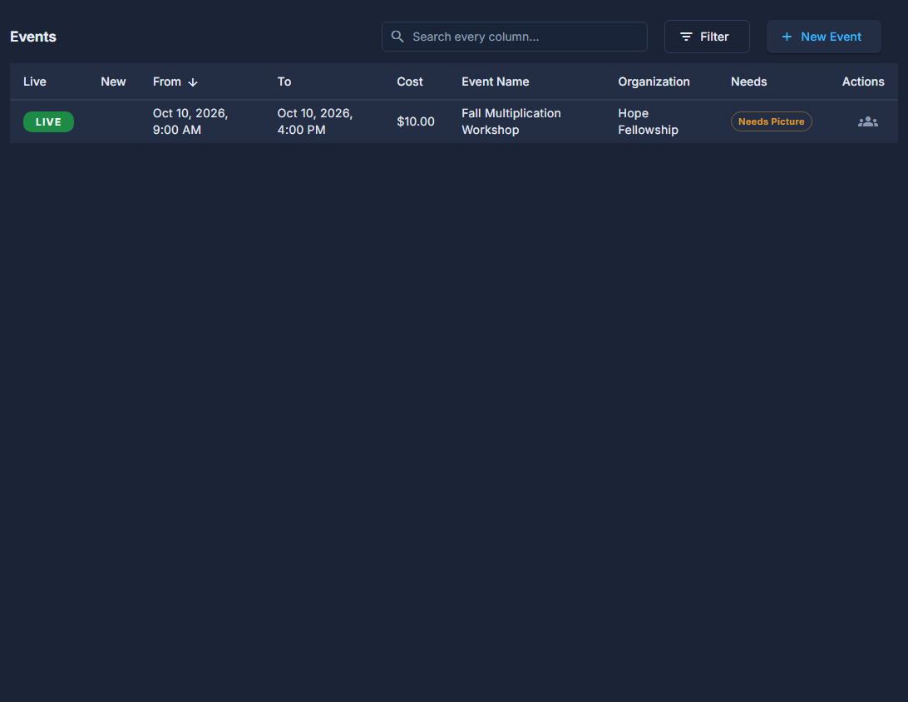This screenshot has height=702, width=908.
Task: Open attendees icon for Fall Multiplication Workshop
Action: [x=867, y=121]
